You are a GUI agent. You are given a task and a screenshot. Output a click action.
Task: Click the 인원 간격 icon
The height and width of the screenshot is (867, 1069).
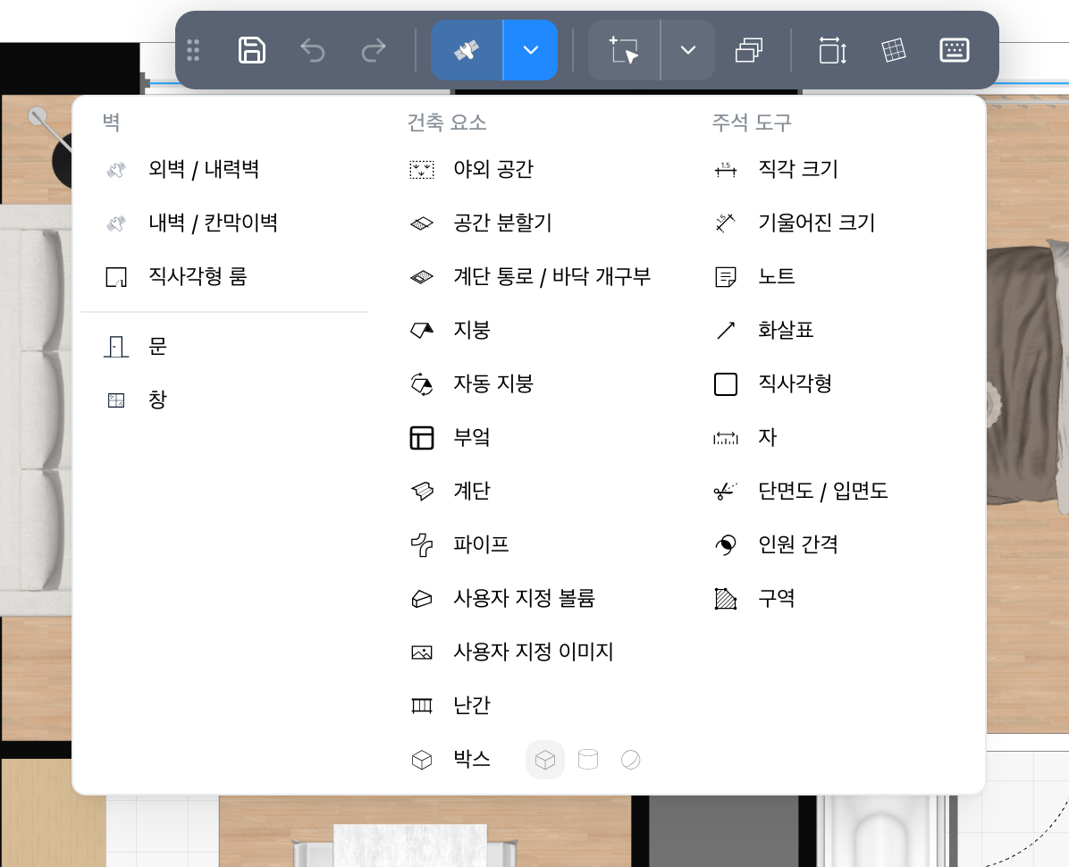point(726,545)
